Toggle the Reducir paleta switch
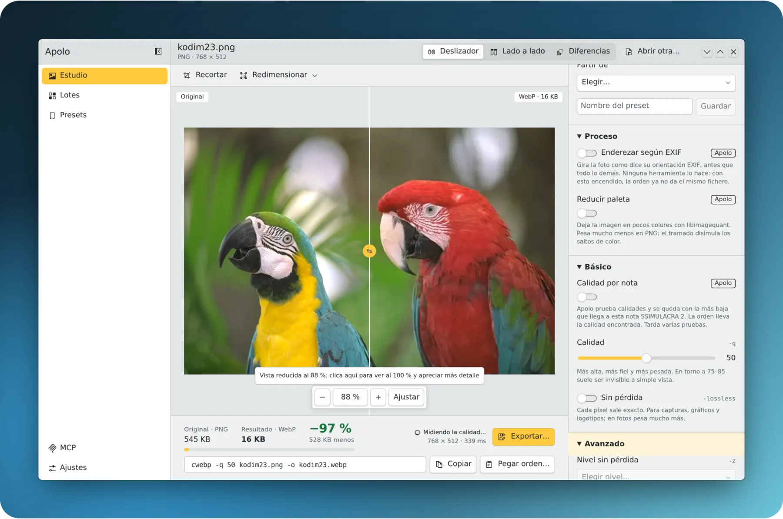Screen dimensions: 783x519 tap(587, 213)
